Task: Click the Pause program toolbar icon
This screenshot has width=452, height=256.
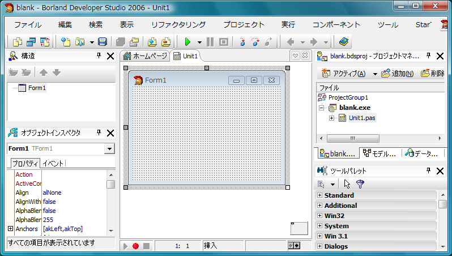Action: pyautogui.click(x=210, y=42)
